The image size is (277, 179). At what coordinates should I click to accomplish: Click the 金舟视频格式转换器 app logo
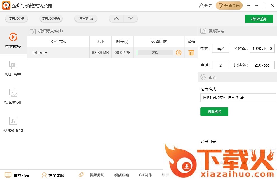point(6,5)
